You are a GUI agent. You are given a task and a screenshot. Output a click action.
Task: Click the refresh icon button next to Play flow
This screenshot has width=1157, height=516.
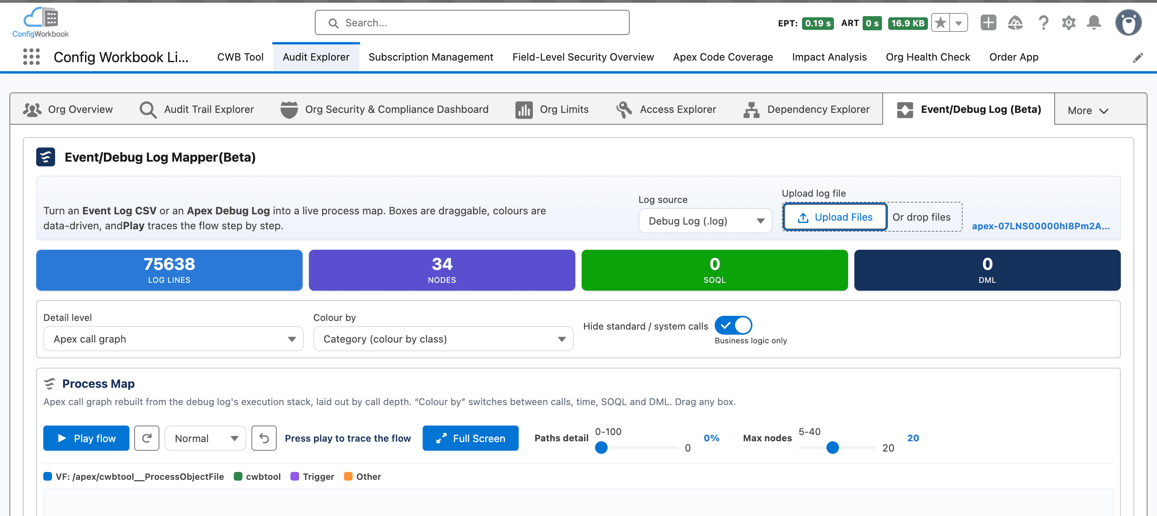147,438
